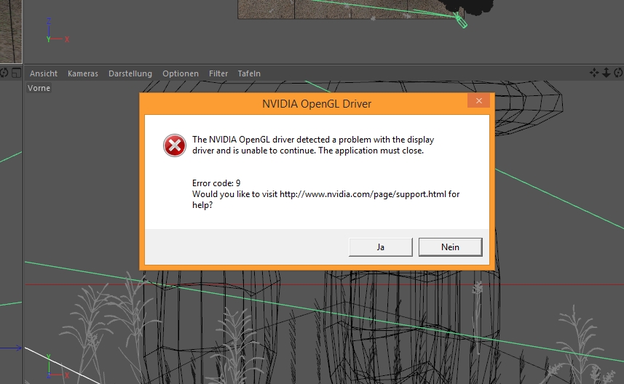The width and height of the screenshot is (624, 384).
Task: Click the viewport move/pan icon
Action: [594, 73]
